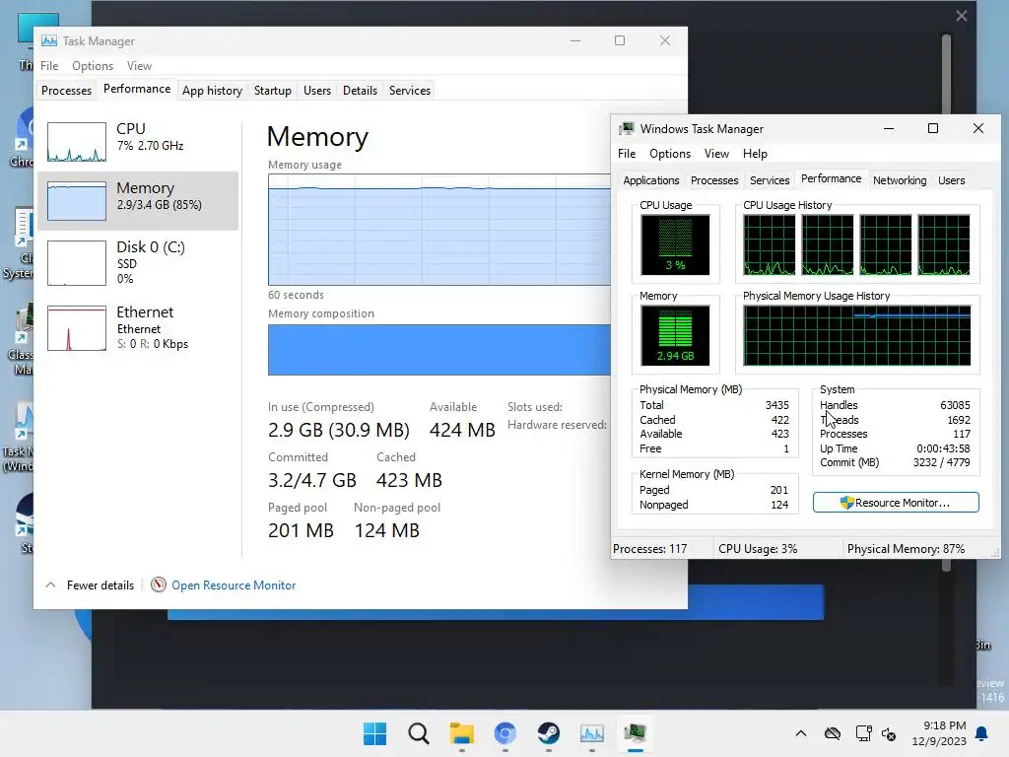Screen dimensions: 1009x757
Task: Switch to Applications tab
Action: coord(650,180)
